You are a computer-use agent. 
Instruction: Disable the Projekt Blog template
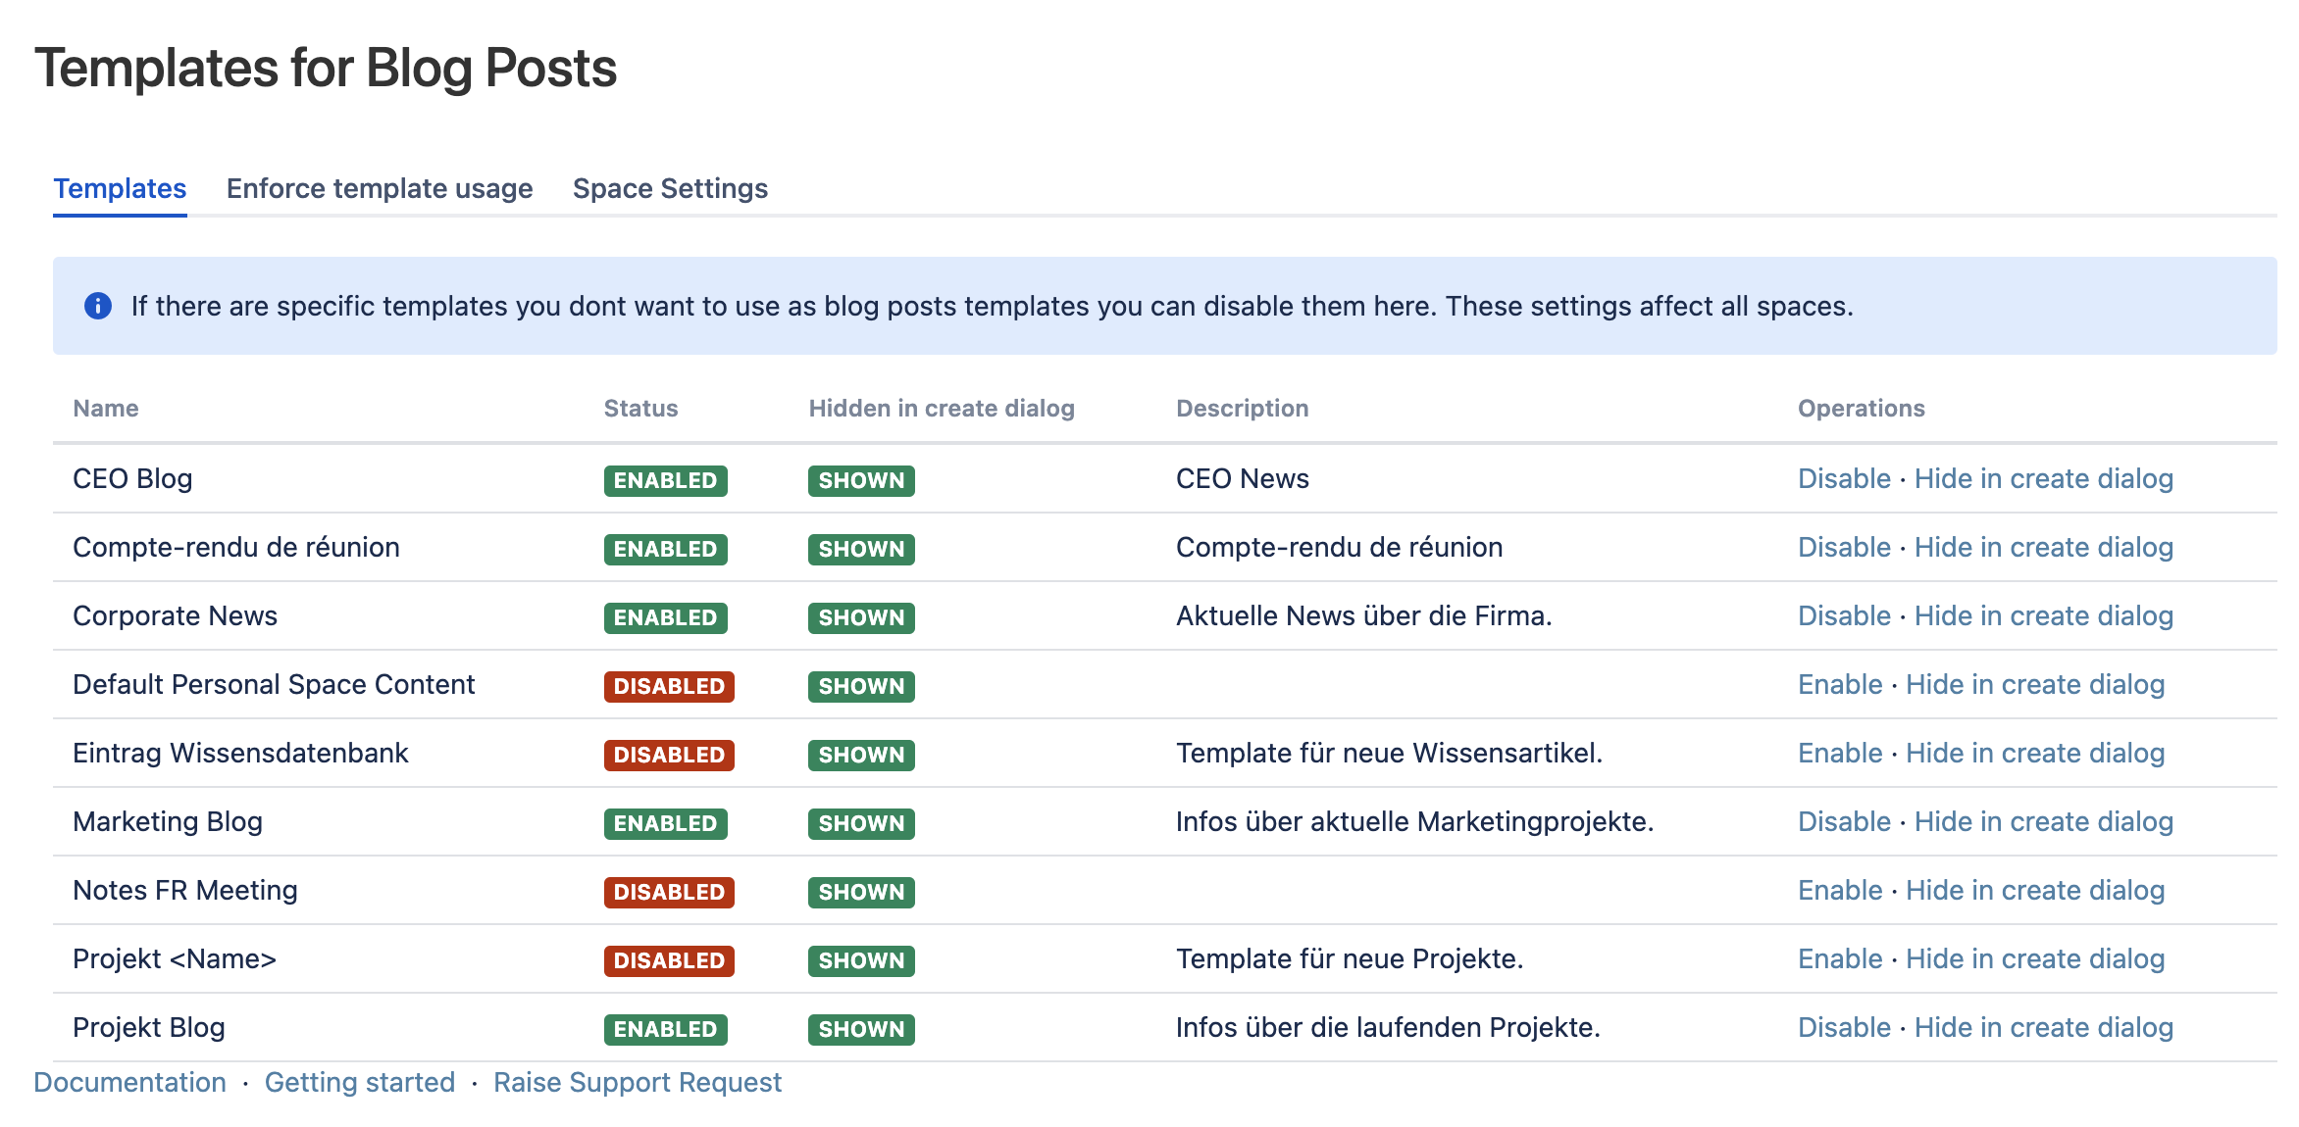point(1844,1027)
